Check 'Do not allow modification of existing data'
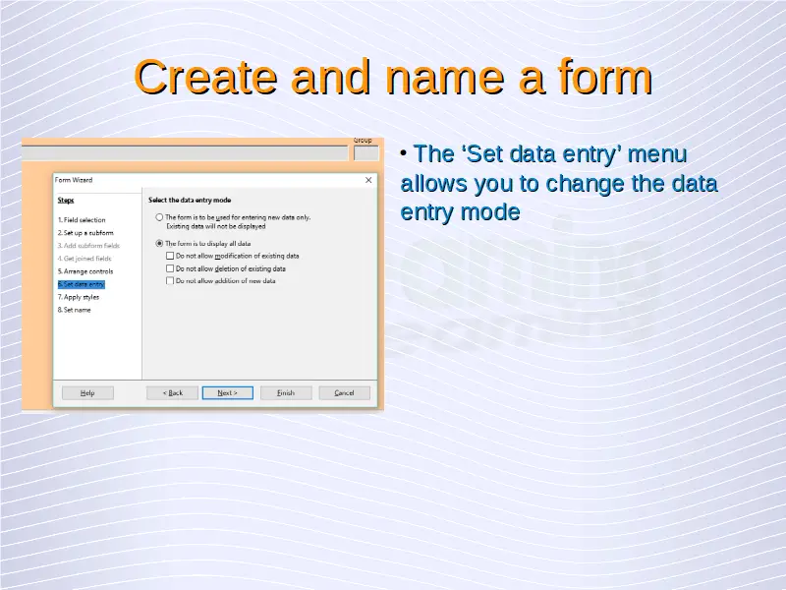The width and height of the screenshot is (786, 590). tap(170, 256)
